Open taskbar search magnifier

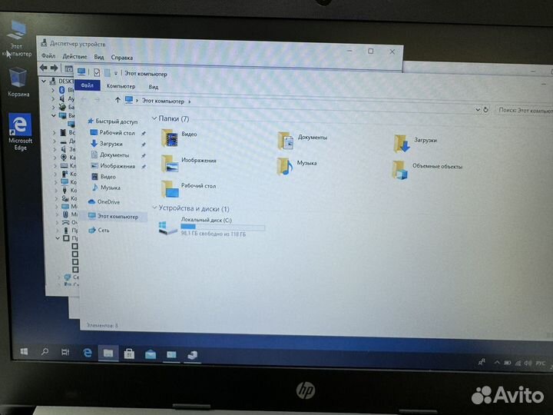[x=45, y=351]
